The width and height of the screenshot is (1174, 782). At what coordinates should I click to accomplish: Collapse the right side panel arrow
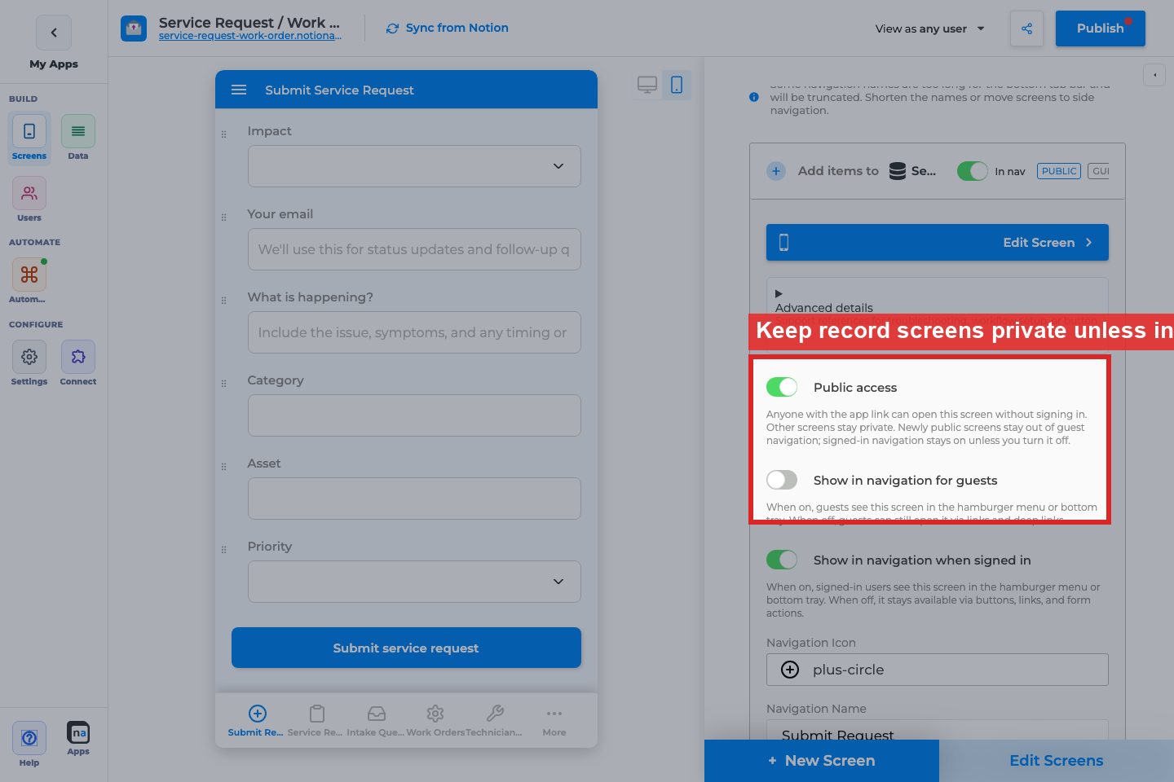click(x=1154, y=75)
